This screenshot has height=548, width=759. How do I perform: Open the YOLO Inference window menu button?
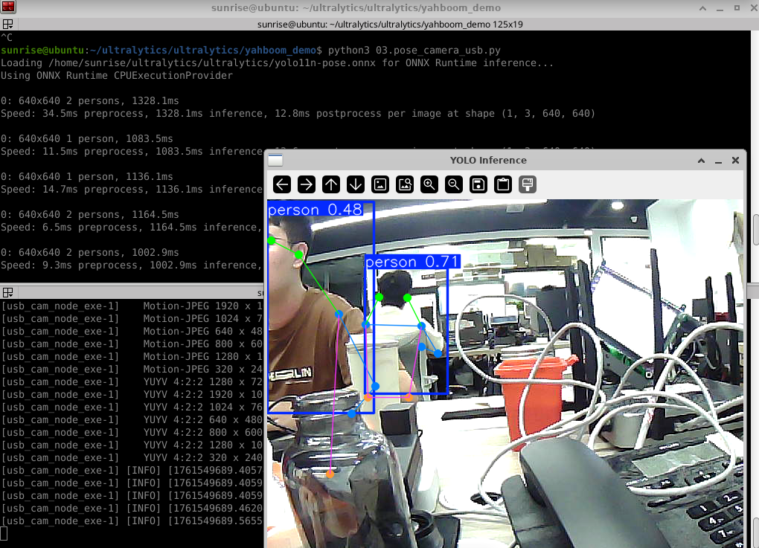coord(275,160)
